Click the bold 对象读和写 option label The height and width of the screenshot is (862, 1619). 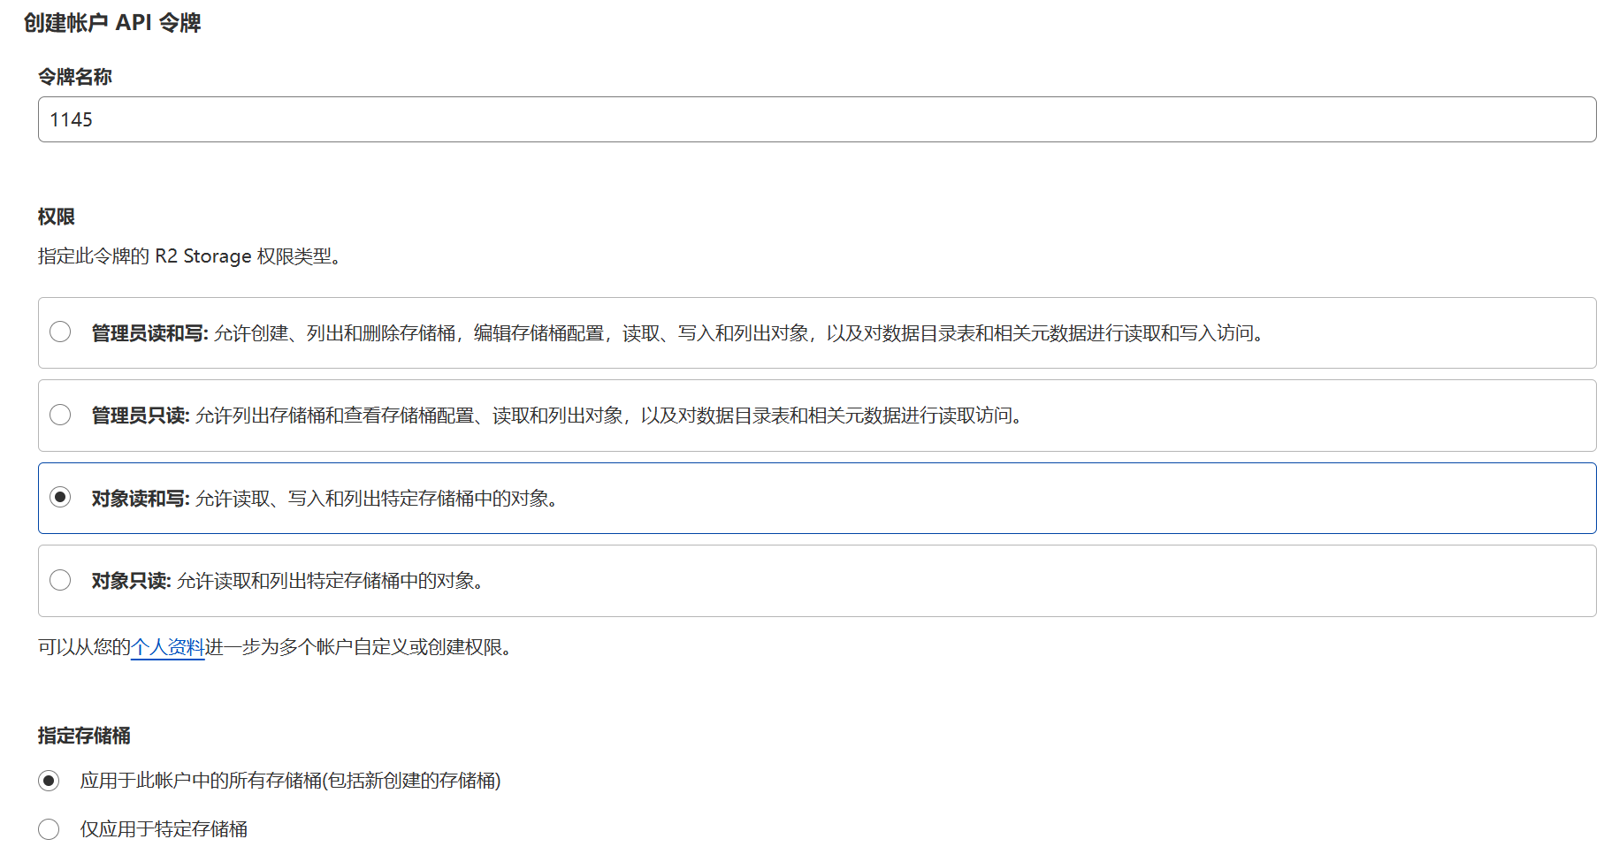pyautogui.click(x=140, y=499)
